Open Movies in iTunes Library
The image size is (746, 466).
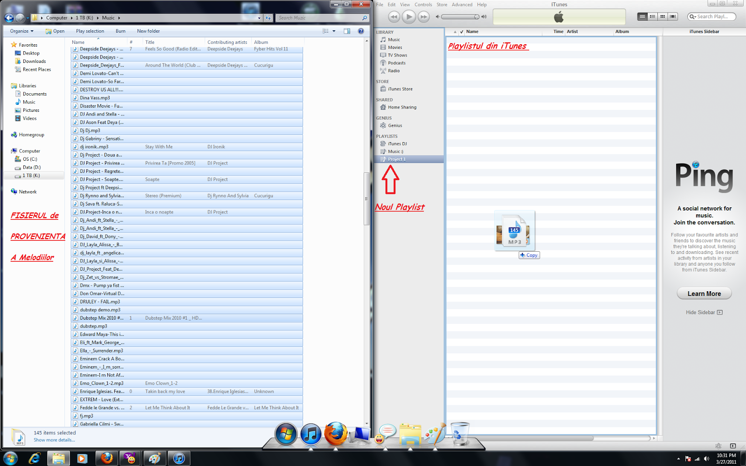pyautogui.click(x=394, y=48)
